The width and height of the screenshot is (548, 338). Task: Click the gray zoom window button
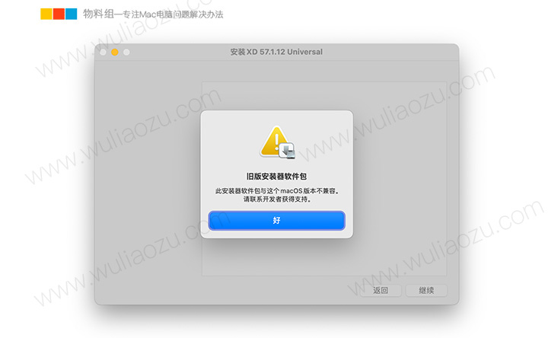[x=126, y=52]
